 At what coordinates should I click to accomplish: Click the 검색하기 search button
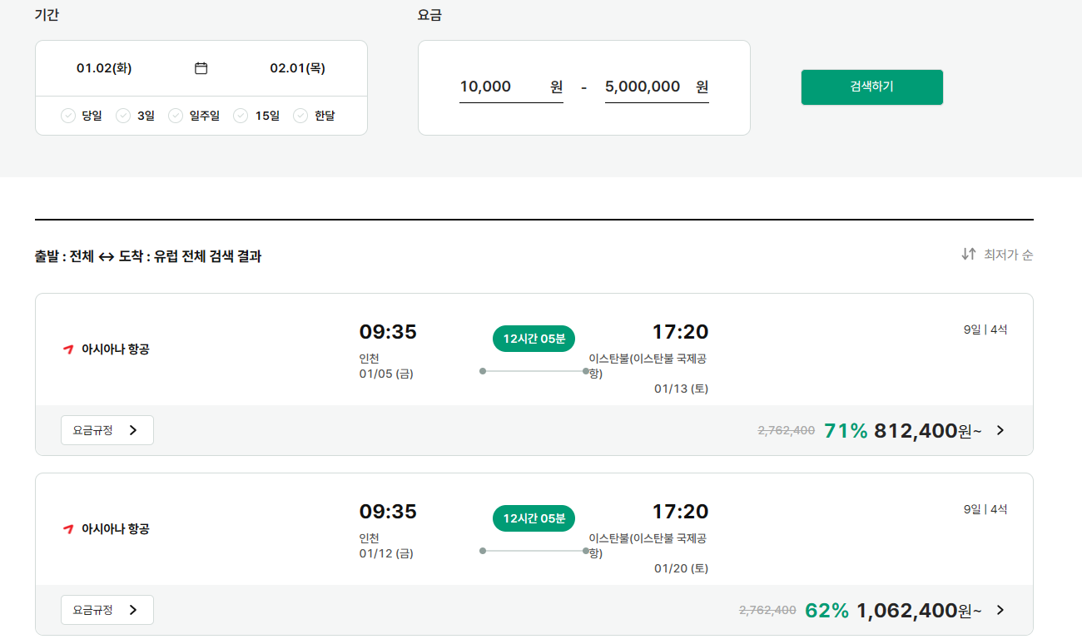tap(872, 87)
